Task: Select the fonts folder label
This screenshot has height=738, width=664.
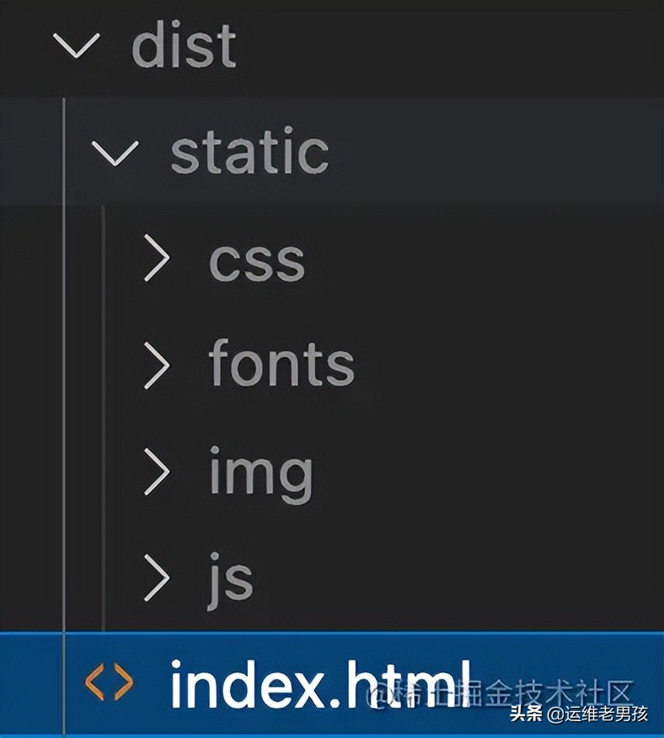Action: (281, 364)
